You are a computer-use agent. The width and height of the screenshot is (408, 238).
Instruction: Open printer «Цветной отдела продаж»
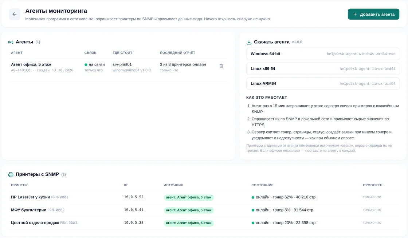click(35, 223)
